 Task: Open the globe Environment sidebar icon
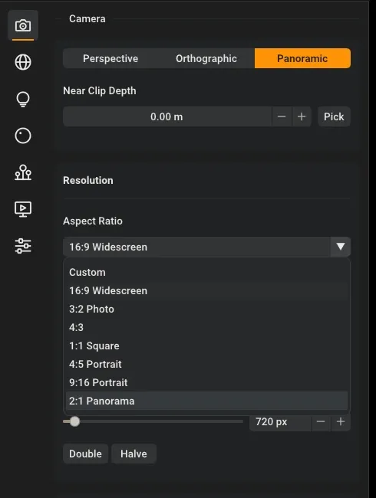[23, 62]
